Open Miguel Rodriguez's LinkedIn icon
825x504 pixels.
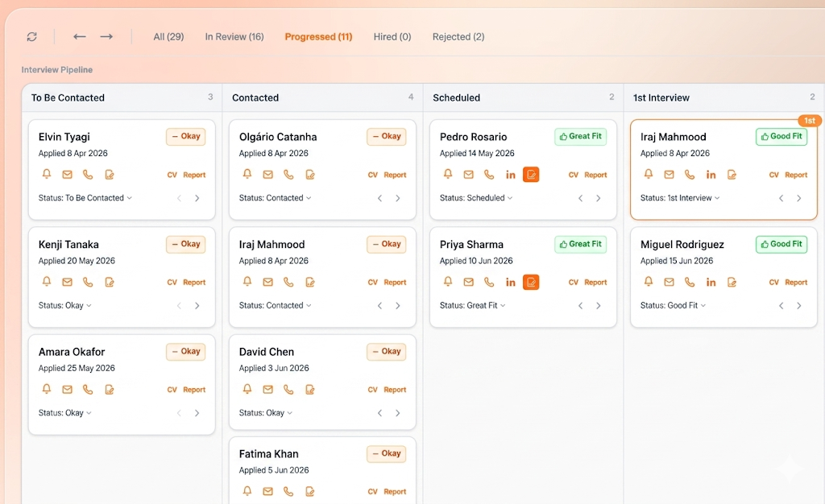(711, 283)
